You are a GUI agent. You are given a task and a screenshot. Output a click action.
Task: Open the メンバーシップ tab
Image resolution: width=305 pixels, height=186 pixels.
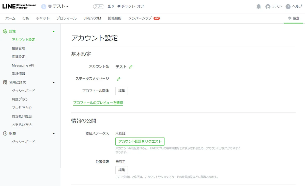pos(140,18)
